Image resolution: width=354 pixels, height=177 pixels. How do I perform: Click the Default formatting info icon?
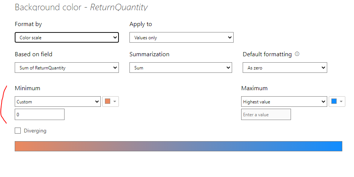(297, 54)
